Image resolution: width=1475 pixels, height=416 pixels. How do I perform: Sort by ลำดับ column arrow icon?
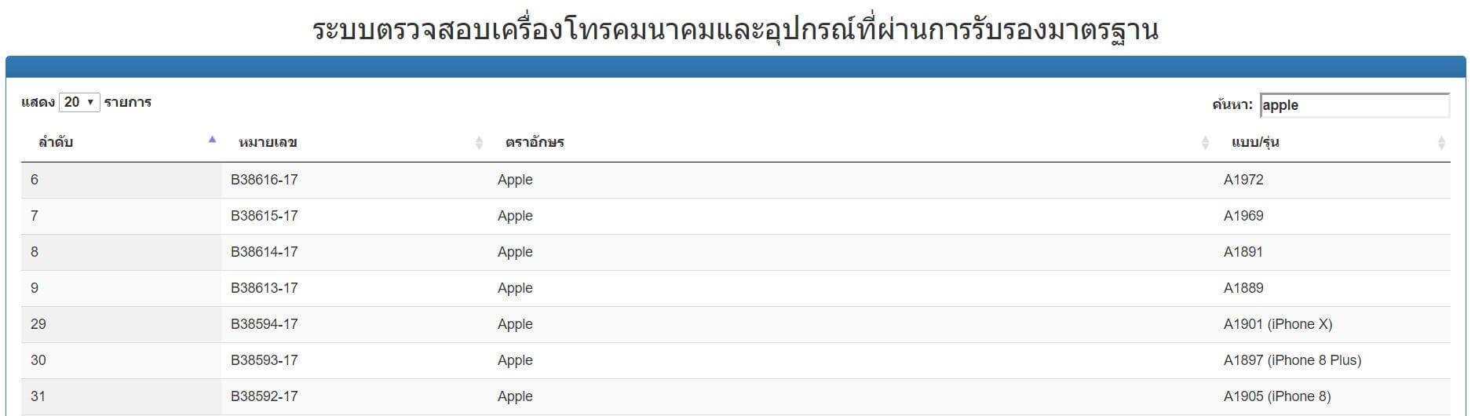click(x=212, y=140)
